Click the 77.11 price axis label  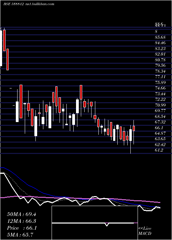[x=160, y=77]
